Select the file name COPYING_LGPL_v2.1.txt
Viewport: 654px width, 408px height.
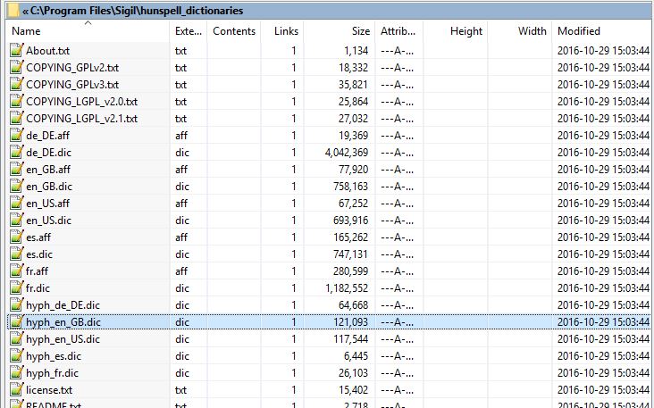point(81,119)
